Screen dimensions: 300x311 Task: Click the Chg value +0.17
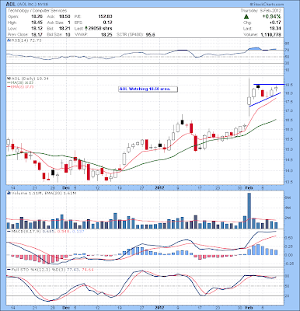[276, 23]
